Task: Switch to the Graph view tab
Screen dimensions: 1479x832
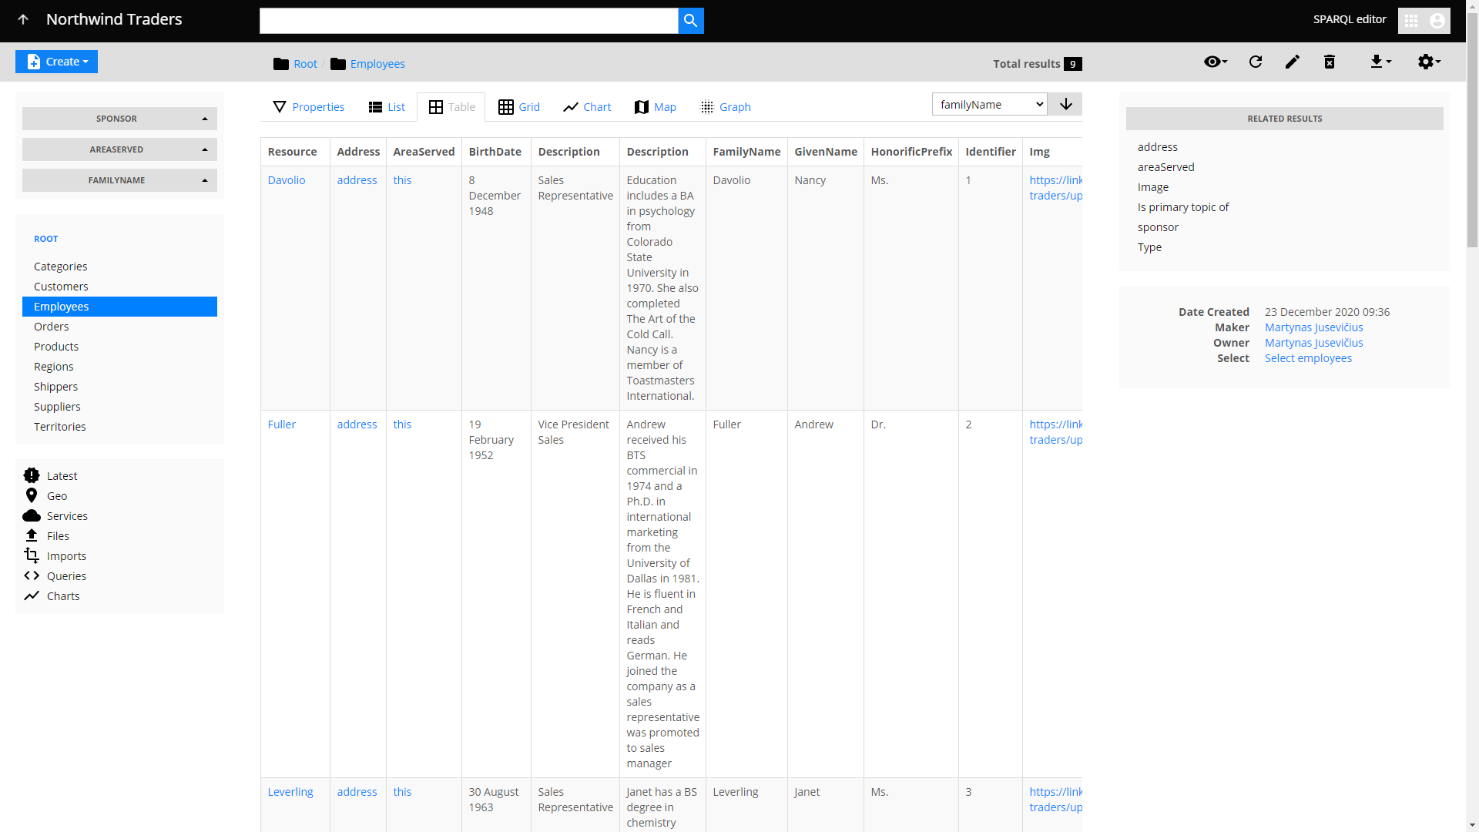Action: tap(725, 107)
